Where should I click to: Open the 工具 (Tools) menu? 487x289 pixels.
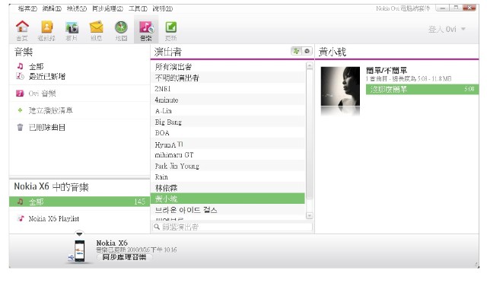point(138,8)
